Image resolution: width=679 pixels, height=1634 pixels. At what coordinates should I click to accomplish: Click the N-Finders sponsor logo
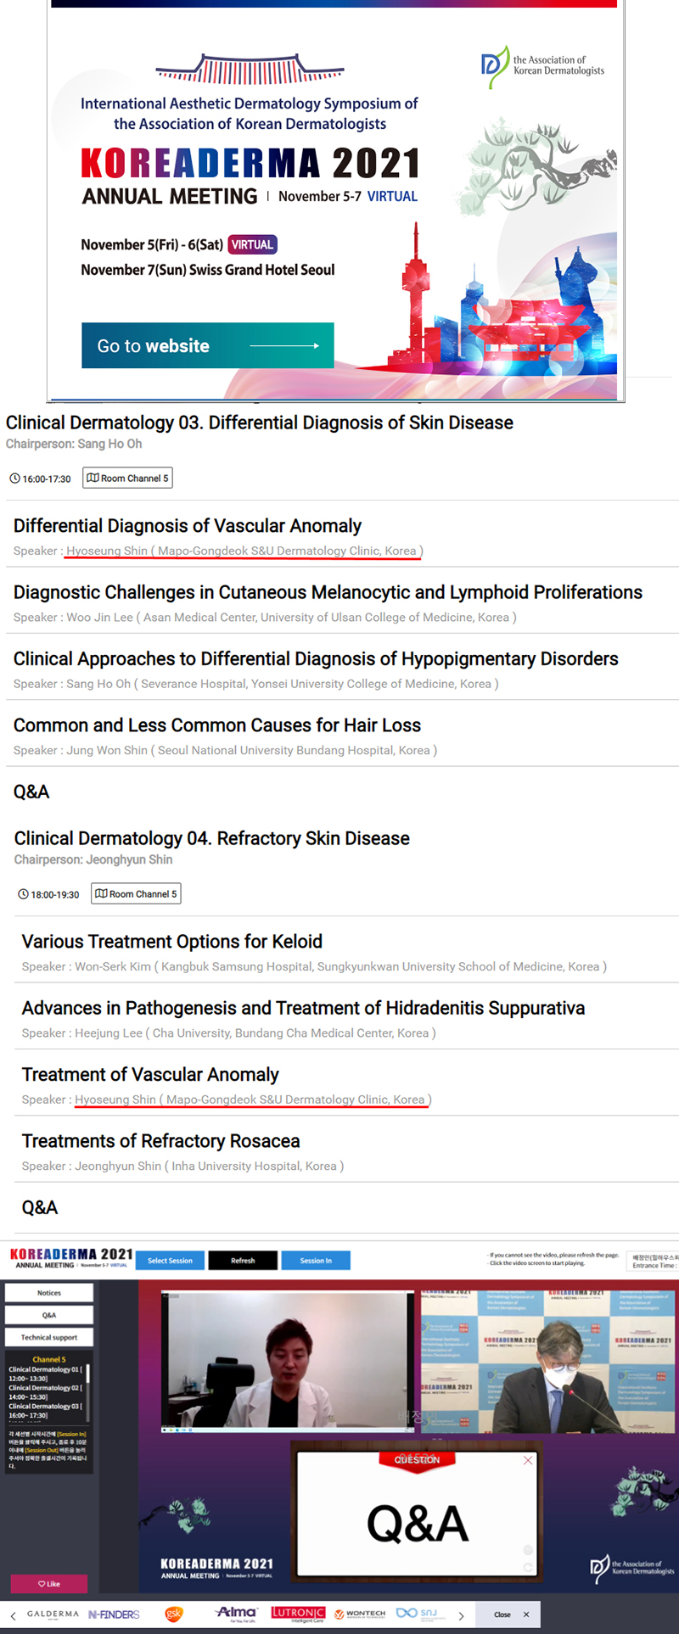[114, 1614]
